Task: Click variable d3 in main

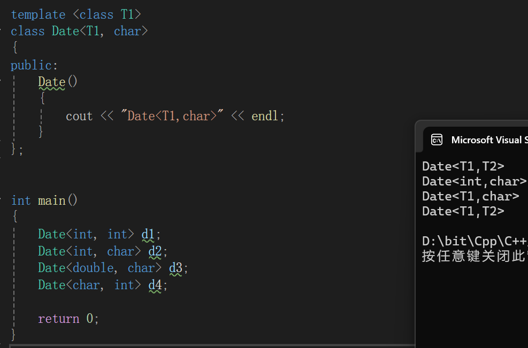Action: pyautogui.click(x=175, y=268)
